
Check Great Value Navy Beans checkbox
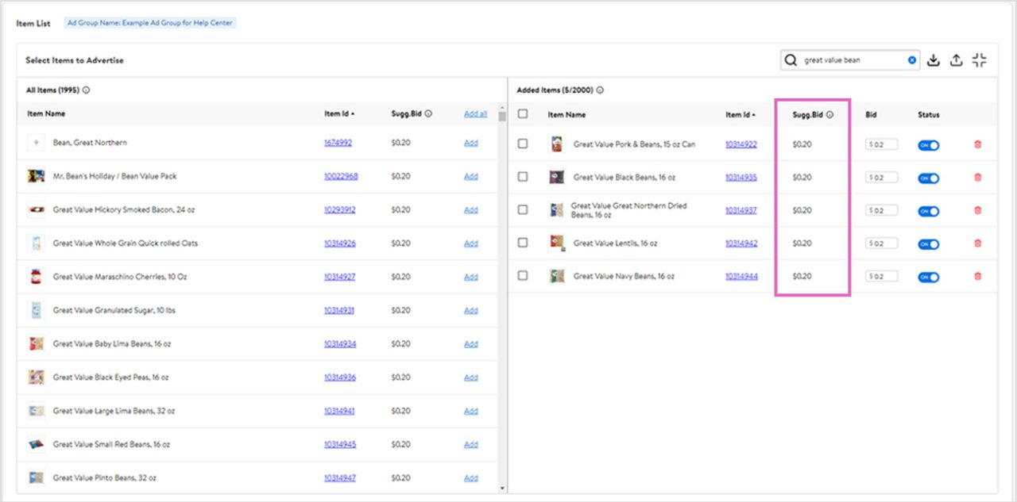pos(523,276)
